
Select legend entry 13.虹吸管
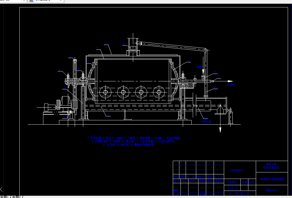point(109,145)
